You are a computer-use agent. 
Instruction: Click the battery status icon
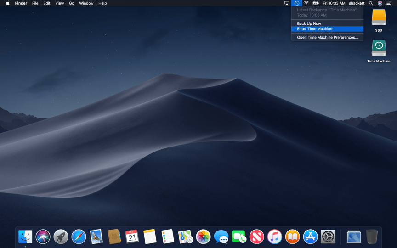(316, 3)
